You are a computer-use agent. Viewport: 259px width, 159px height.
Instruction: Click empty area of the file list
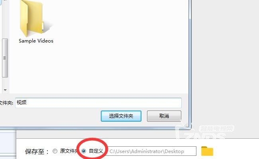pyautogui.click(x=116, y=58)
